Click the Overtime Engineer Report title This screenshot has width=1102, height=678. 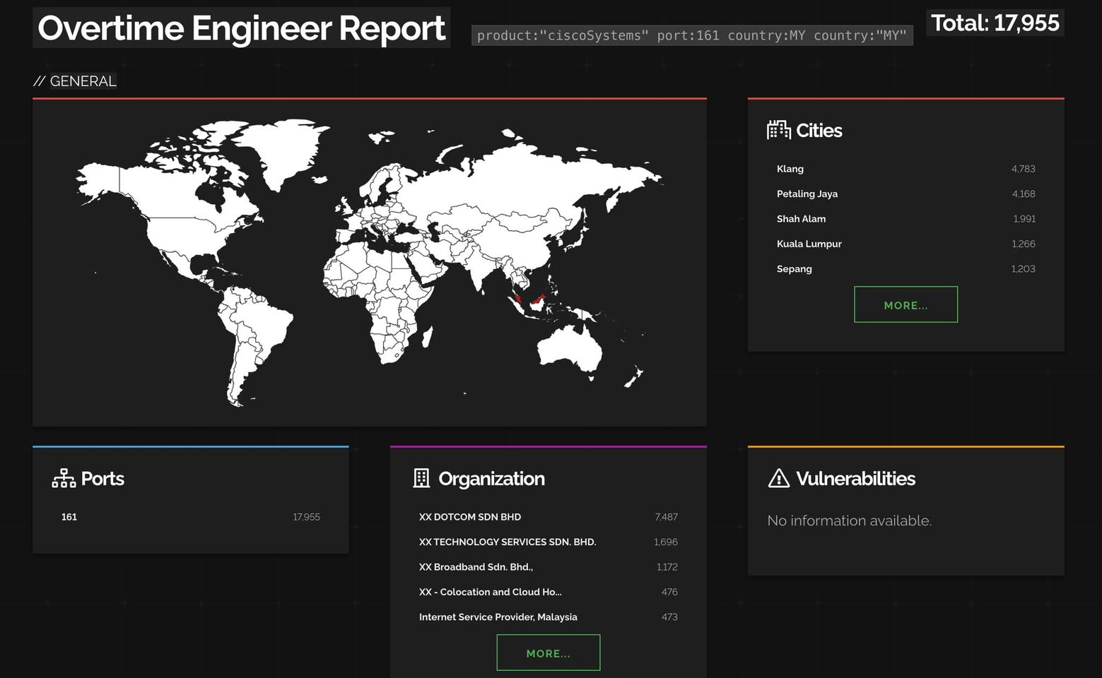click(x=241, y=28)
